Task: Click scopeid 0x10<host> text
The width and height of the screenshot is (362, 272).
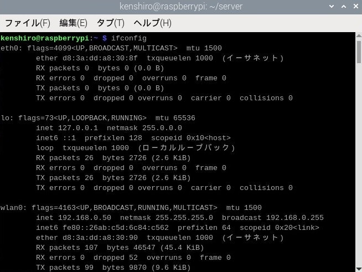Action: pos(191,138)
